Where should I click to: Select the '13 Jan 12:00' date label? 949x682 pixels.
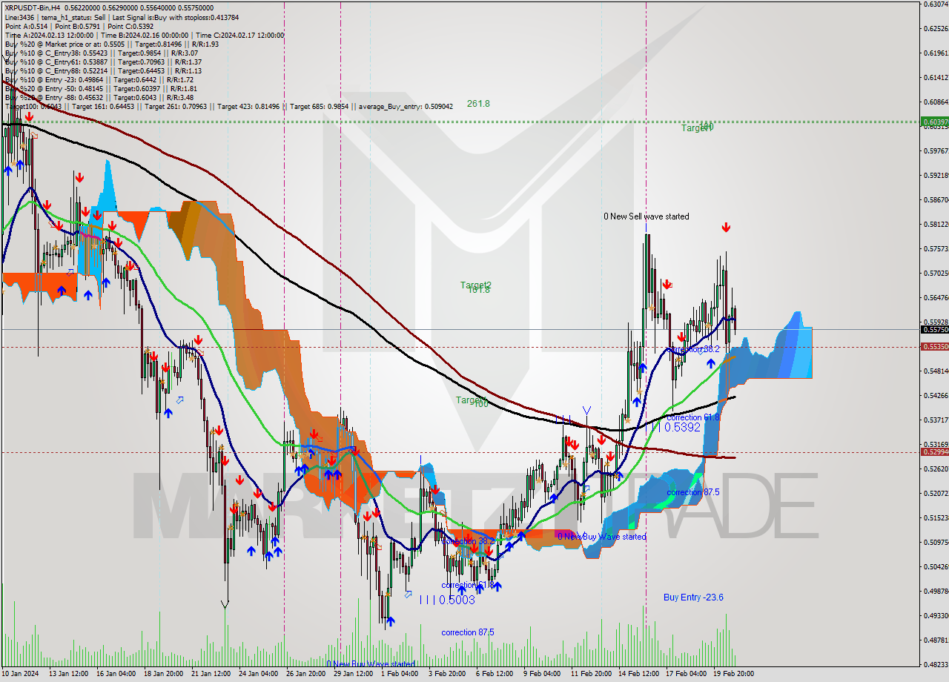pos(70,674)
